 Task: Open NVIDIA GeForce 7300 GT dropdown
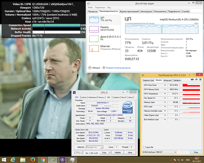pos(159,152)
